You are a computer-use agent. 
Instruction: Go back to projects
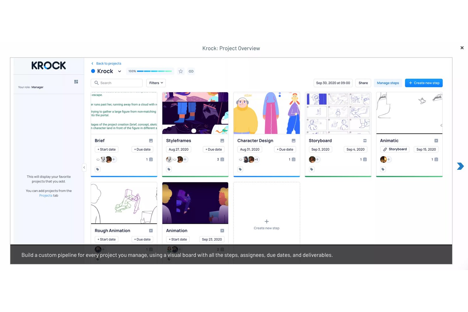(107, 64)
